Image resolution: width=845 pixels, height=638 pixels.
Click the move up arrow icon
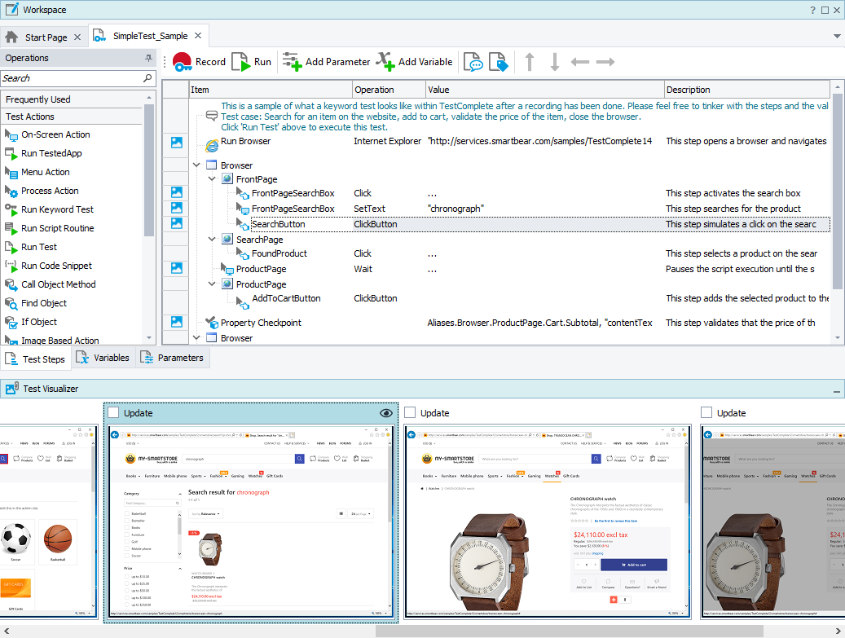click(x=530, y=62)
